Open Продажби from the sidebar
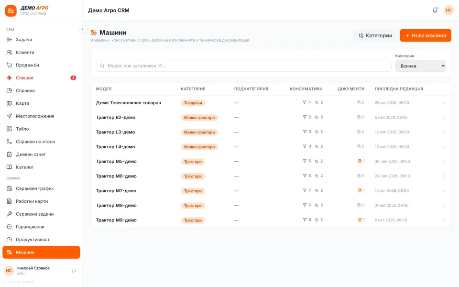 click(x=41, y=65)
